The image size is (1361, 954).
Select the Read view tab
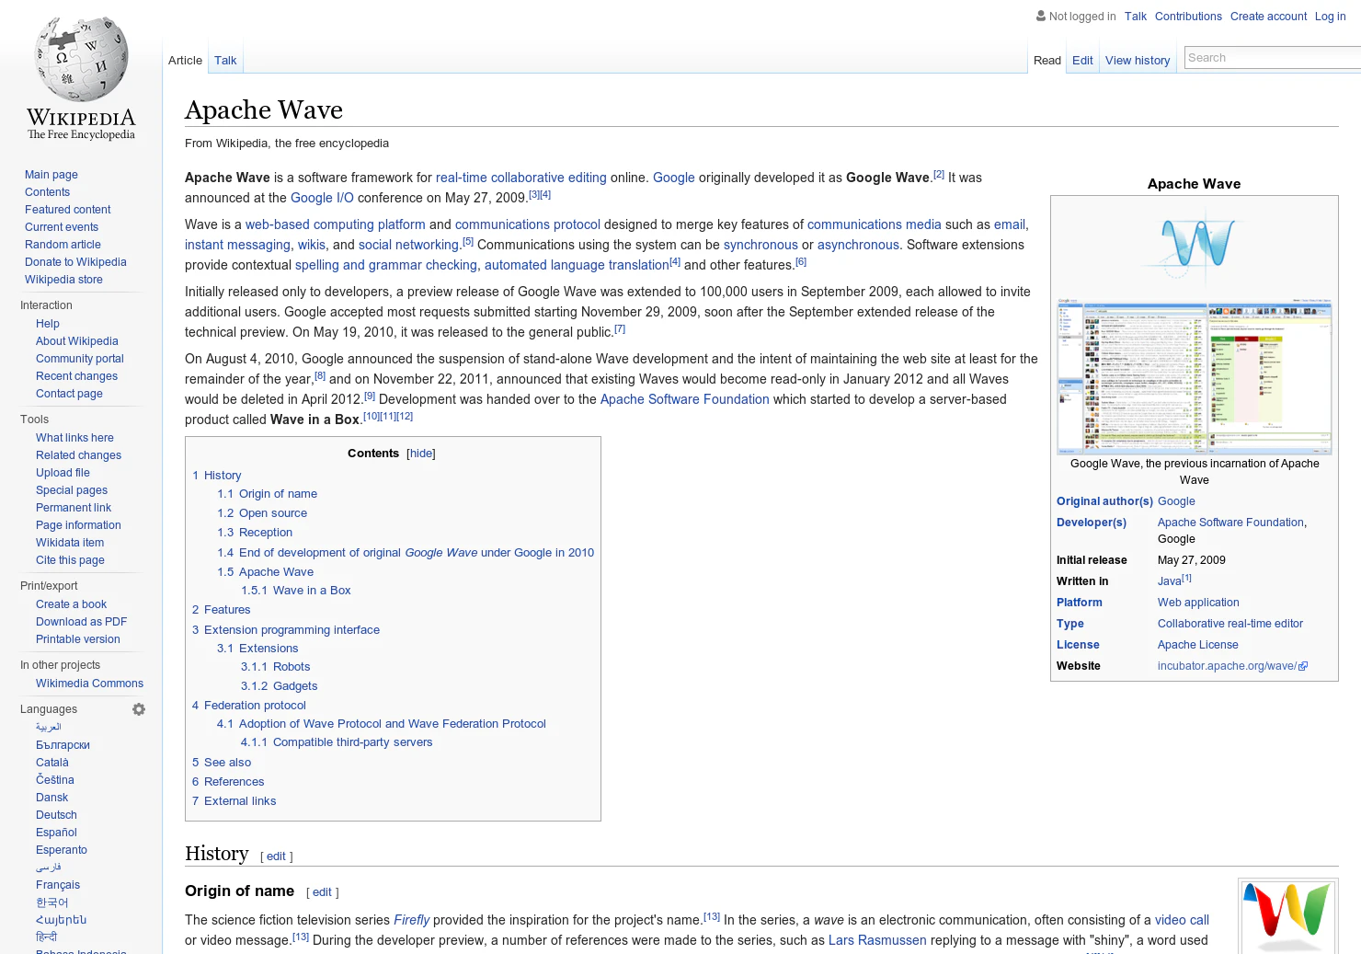[x=1046, y=61]
